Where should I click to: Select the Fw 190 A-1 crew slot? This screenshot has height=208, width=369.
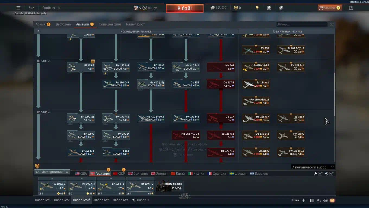[52, 186]
